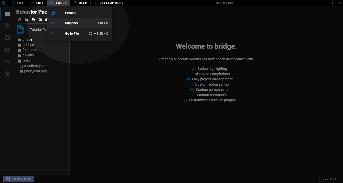Viewport: 343px width, 183px height.
Task: Open the open-book icon in sidebar
Action: click(x=7, y=50)
